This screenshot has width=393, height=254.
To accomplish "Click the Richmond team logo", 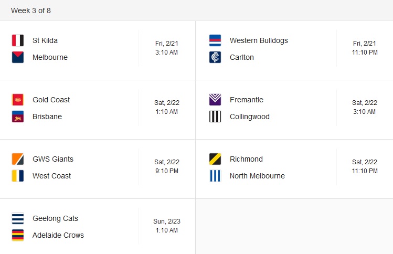I will pos(215,159).
